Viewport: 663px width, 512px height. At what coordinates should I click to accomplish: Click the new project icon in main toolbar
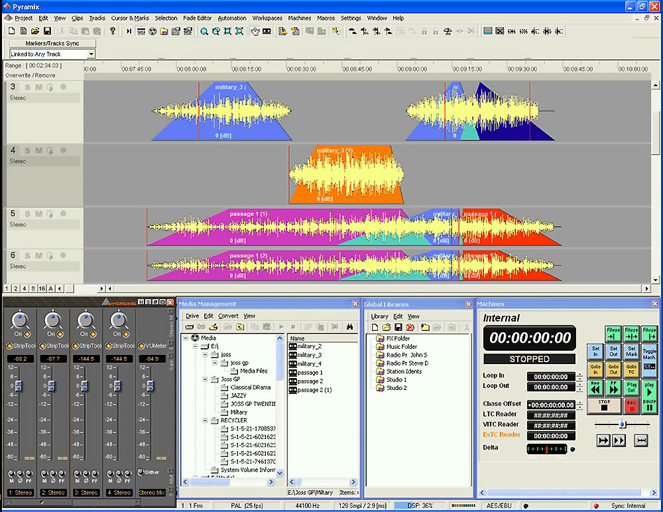coord(12,31)
